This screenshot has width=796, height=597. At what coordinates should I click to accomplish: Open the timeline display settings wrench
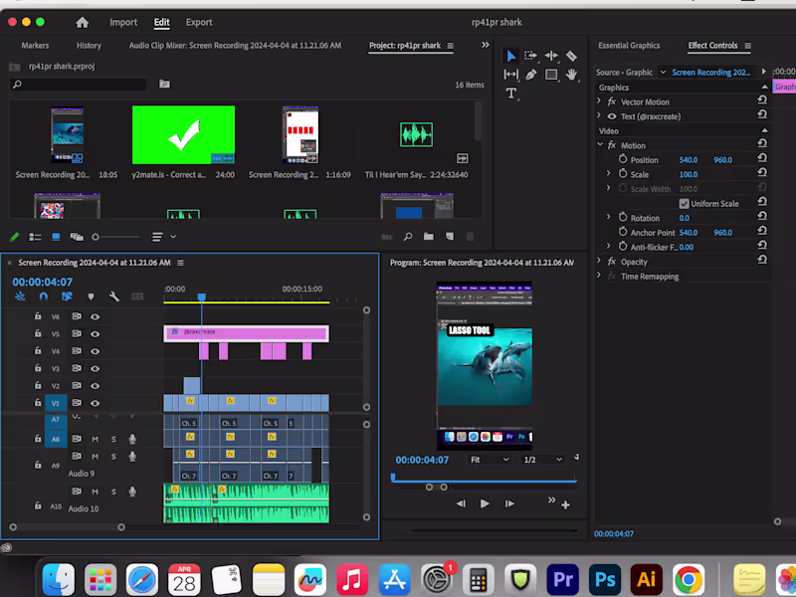[x=113, y=296]
